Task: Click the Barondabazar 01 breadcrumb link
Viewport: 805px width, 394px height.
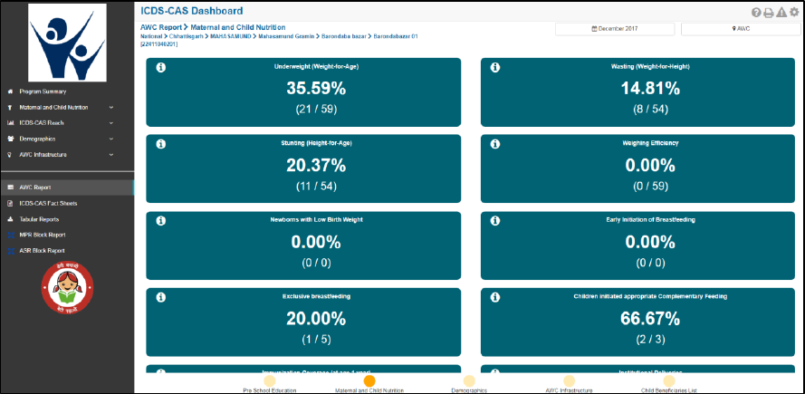Action: (397, 37)
